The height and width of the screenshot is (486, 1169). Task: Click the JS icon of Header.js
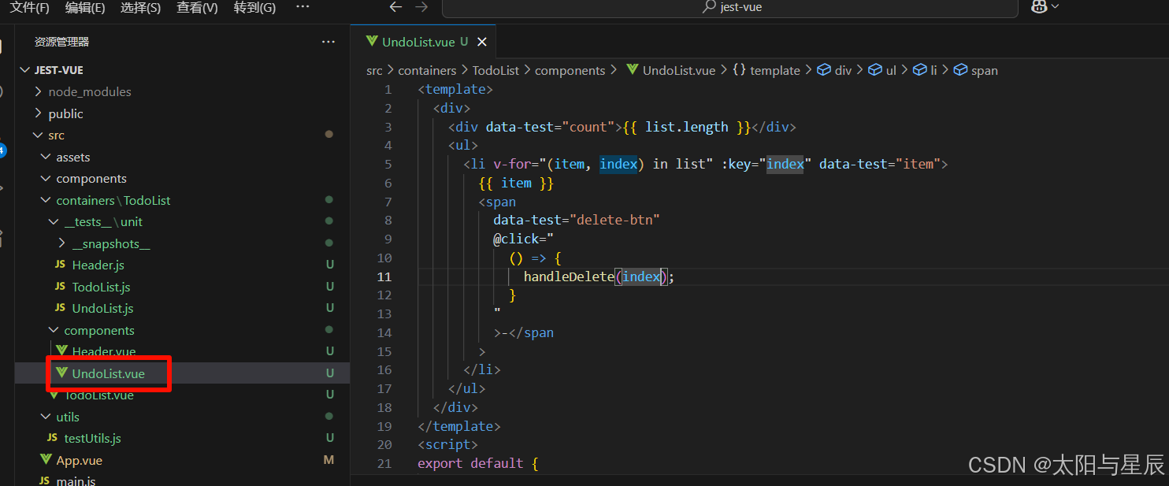[60, 265]
